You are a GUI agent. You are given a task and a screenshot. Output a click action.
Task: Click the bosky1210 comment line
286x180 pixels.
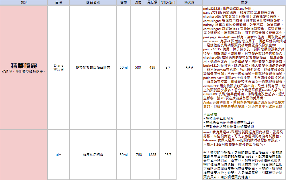[x=244, y=70]
